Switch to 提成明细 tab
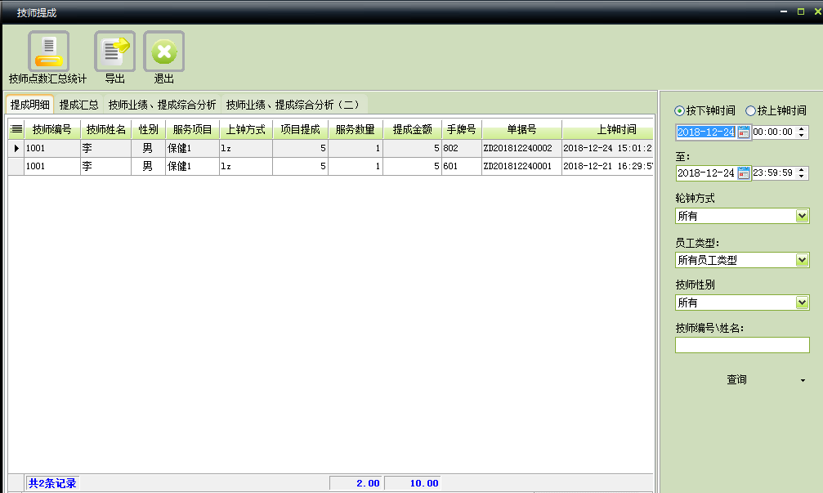 (x=30, y=105)
